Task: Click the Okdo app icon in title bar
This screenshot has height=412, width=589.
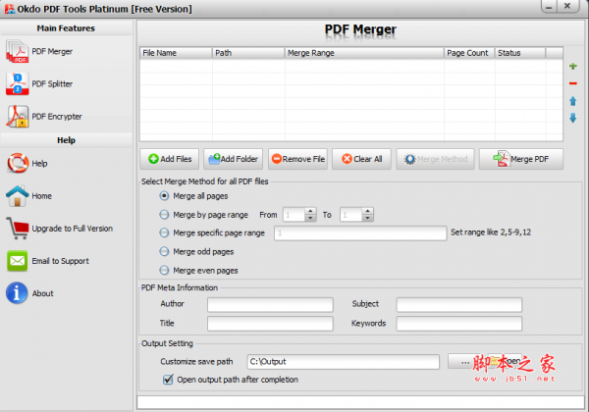Action: click(10, 9)
